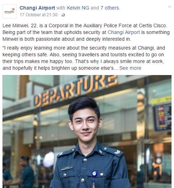Click the officer's name tag on uniform

coord(67,168)
